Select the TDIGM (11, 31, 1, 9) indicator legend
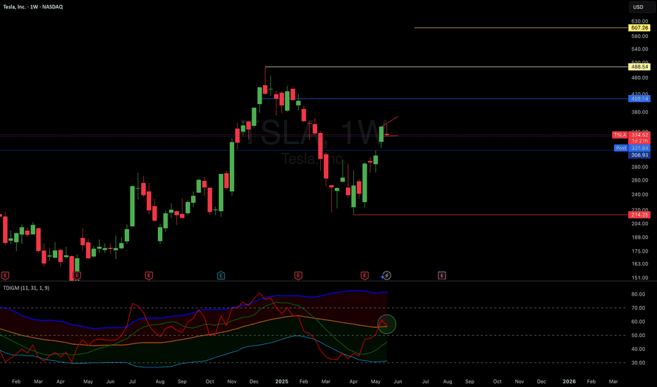The height and width of the screenshot is (387, 657). (x=26, y=288)
